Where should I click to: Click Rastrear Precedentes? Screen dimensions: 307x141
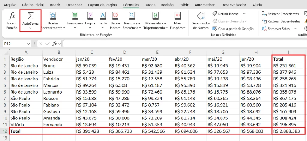280,14
